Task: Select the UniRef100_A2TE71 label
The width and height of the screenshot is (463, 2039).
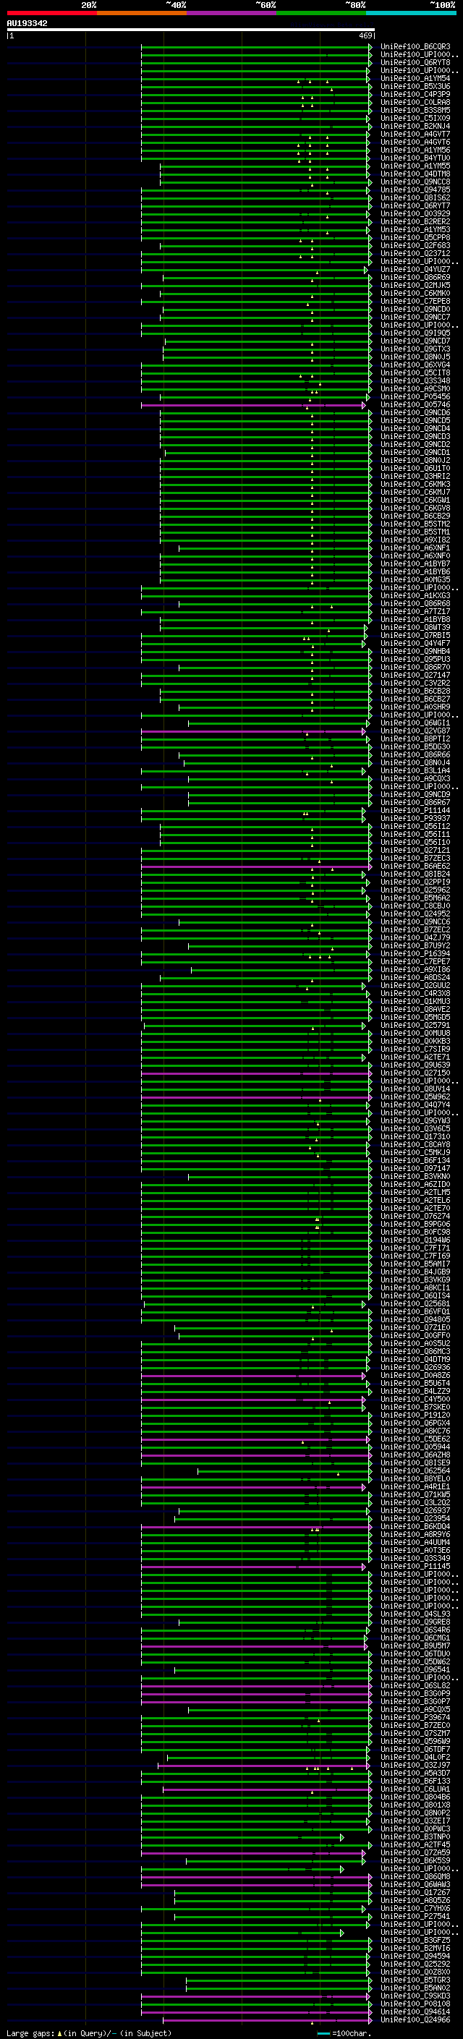Action: [x=415, y=1057]
